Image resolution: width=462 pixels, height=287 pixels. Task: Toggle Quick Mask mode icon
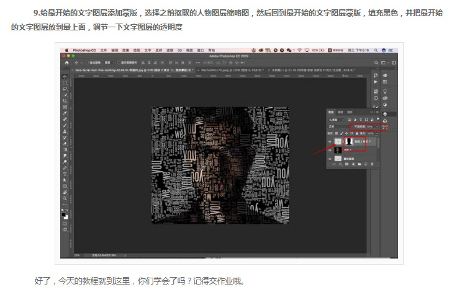[65, 224]
